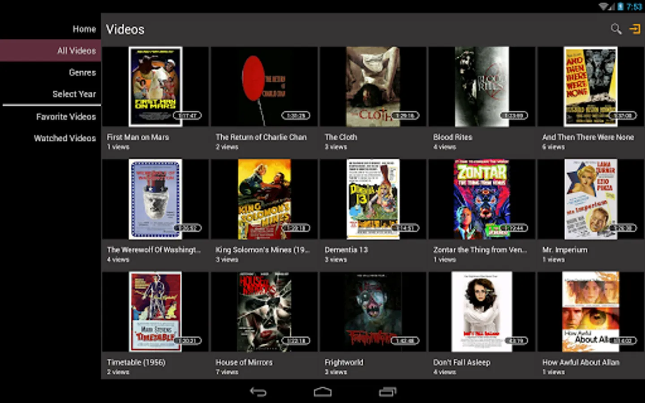The image size is (645, 403).
Task: Select '7 views' under House of Mirrors
Action: pos(227,372)
